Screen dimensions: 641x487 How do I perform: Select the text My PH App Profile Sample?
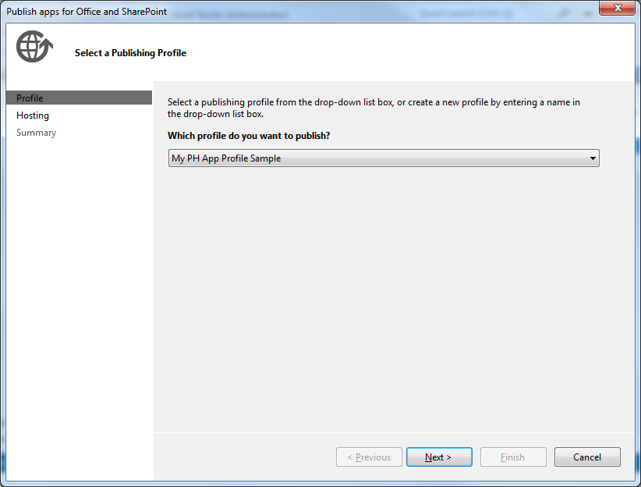pos(221,158)
